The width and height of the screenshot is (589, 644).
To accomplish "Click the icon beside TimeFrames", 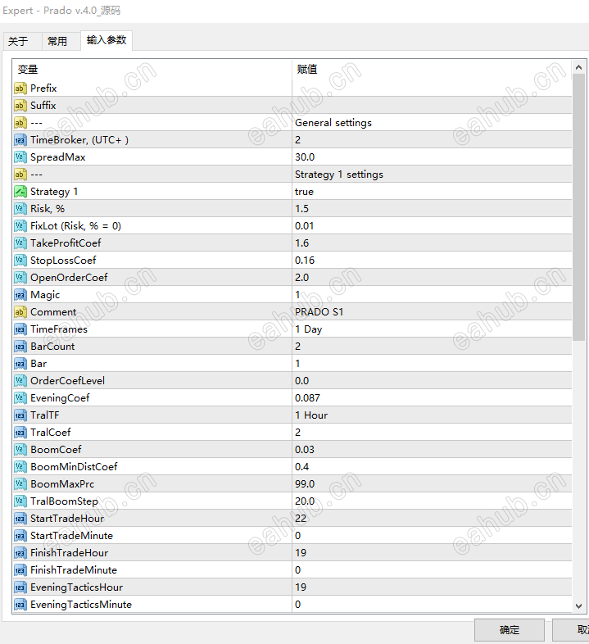I will pos(20,329).
